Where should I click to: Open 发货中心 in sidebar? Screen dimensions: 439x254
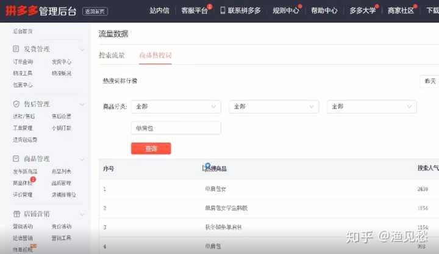[62, 62]
